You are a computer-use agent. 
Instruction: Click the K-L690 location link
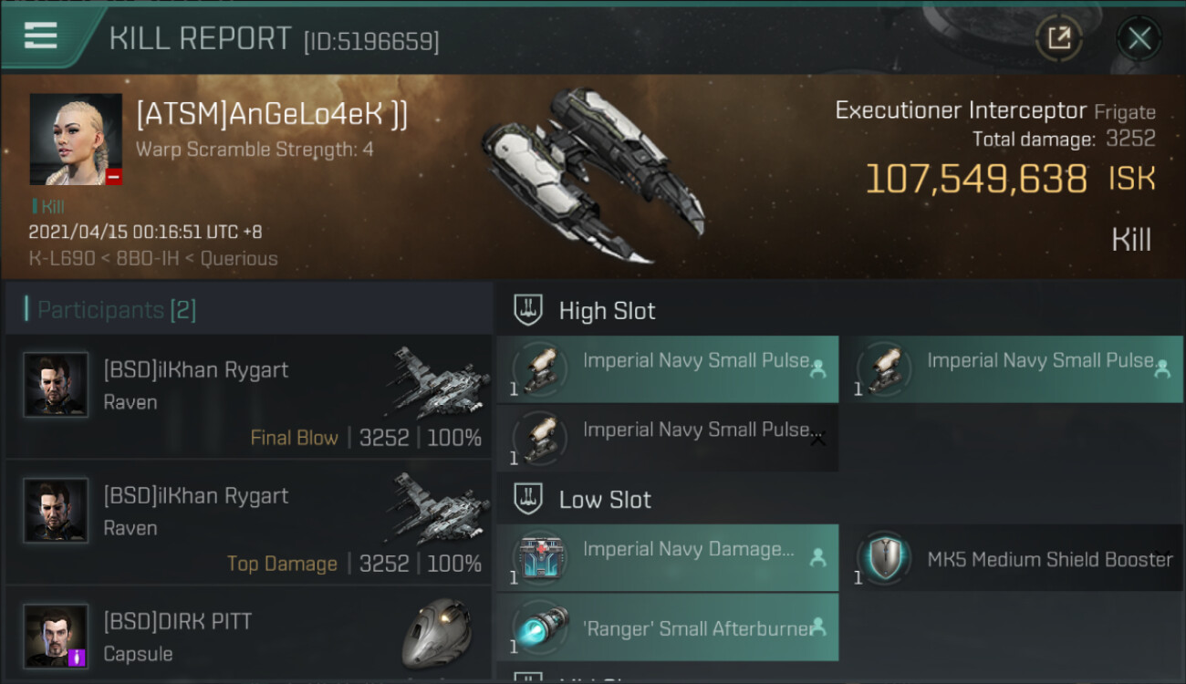point(61,258)
